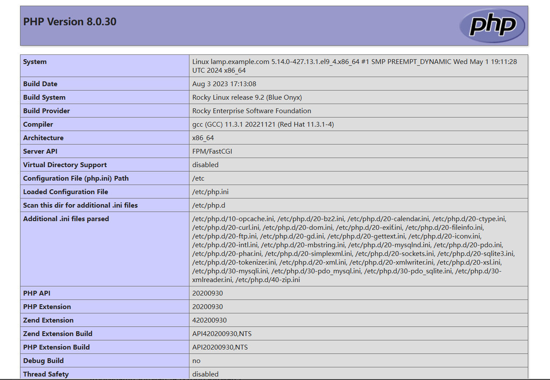This screenshot has height=380, width=550.
Task: Select the 'Zend Extension' label
Action: 48,320
